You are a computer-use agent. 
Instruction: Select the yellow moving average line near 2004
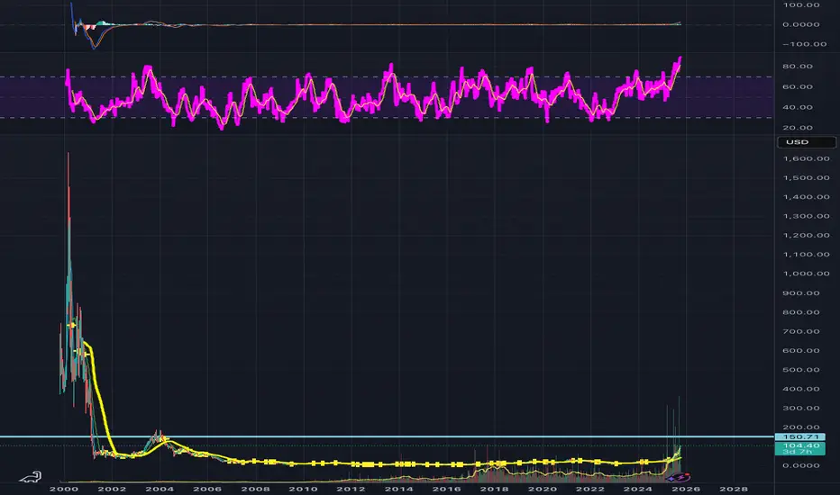164,441
